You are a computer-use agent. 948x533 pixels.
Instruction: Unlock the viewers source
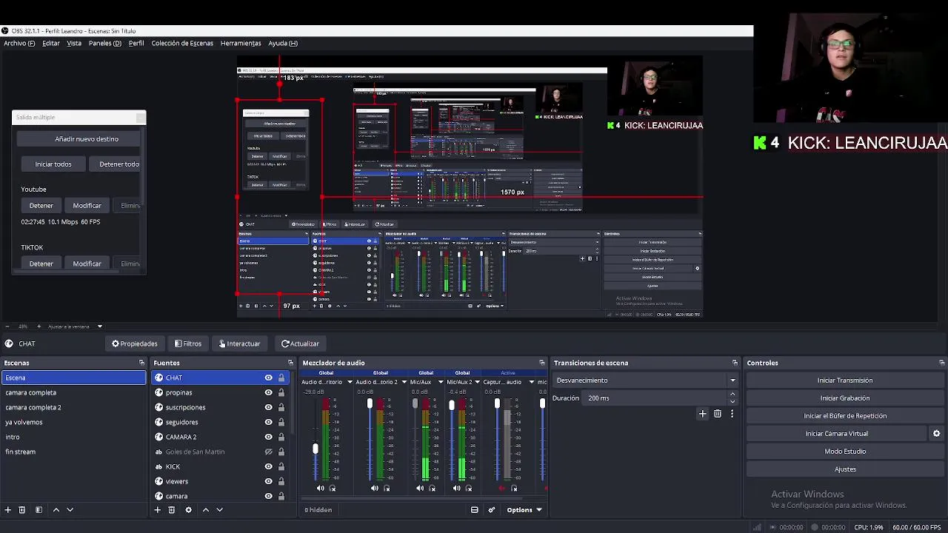tap(281, 481)
